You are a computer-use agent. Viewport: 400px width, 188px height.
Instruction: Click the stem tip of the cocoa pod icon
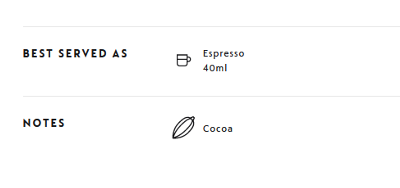point(193,118)
